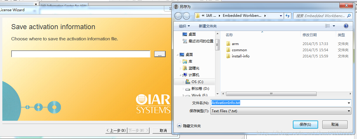Expand the 新加卷 (D:) drive node
357x139 pixels.
pos(183,89)
